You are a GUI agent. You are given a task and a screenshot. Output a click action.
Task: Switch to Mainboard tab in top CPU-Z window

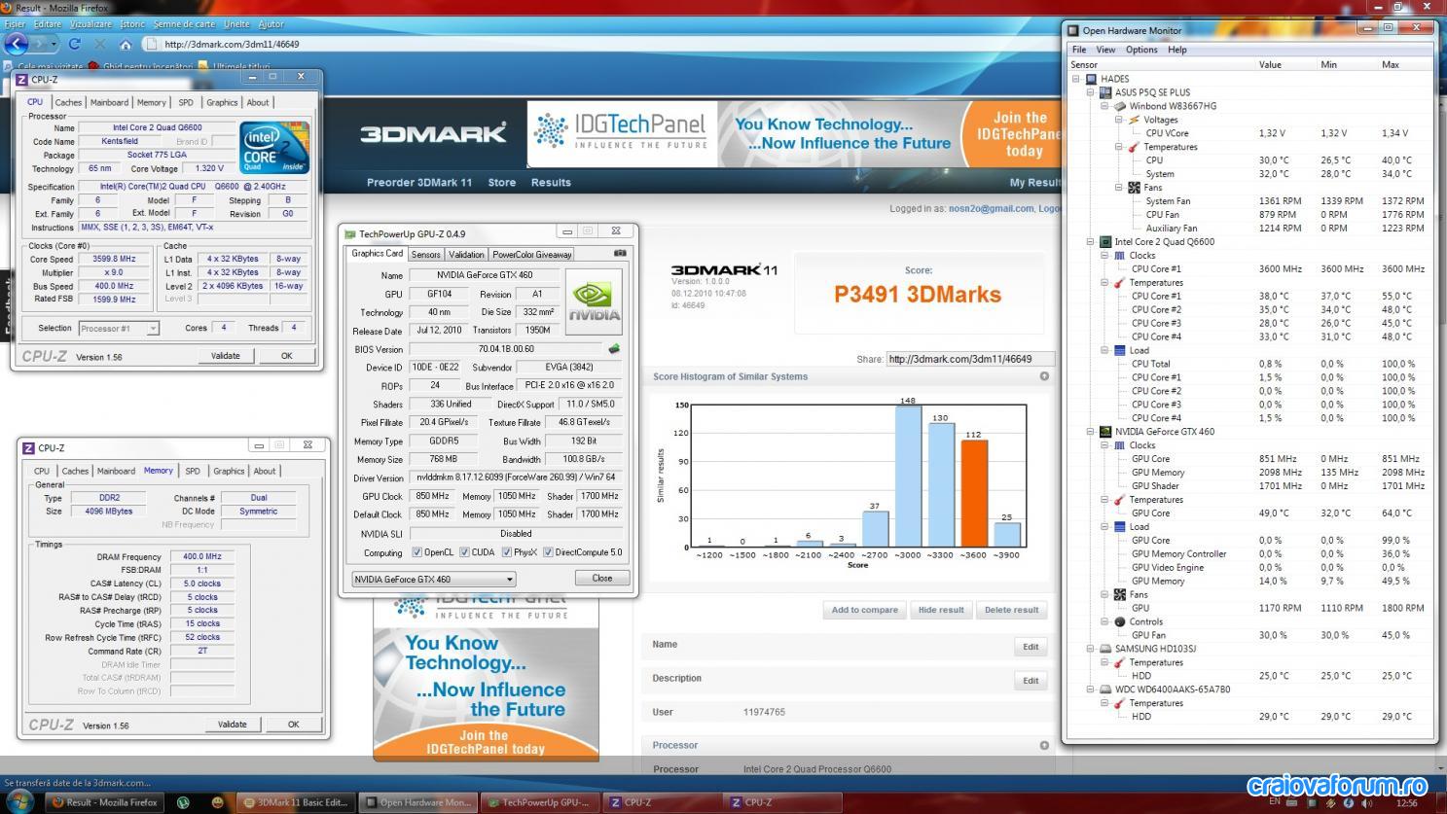pos(109,102)
